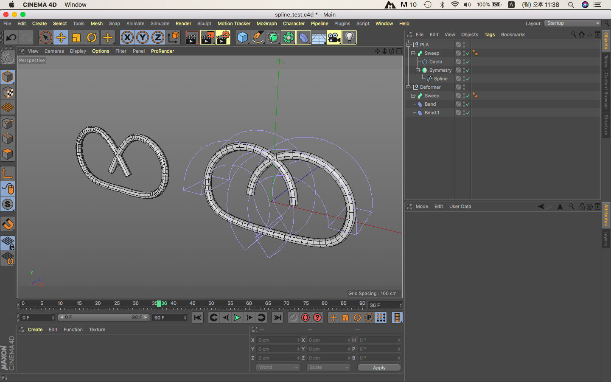Open the Simulate menu

[x=160, y=23]
